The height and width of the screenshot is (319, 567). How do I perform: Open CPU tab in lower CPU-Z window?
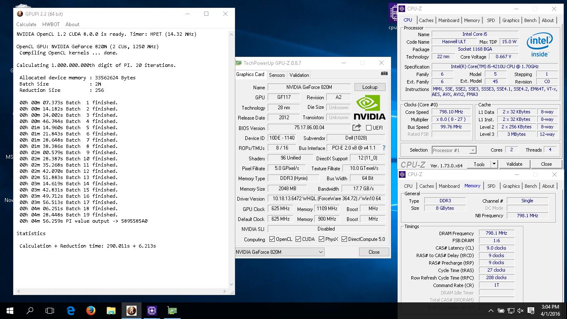[408, 186]
